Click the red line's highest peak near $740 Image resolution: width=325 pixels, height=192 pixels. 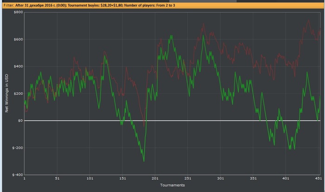[x=308, y=20]
